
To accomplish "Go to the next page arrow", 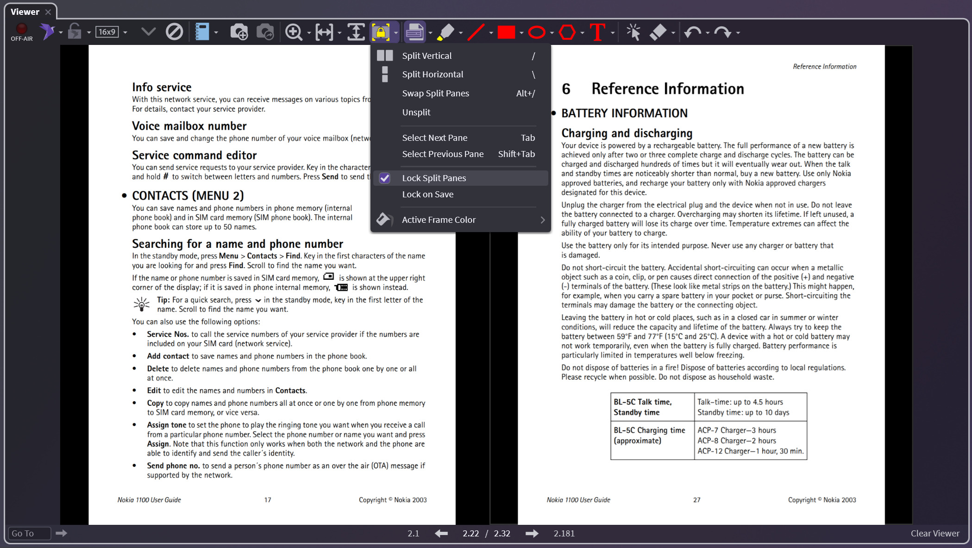I will coord(532,533).
